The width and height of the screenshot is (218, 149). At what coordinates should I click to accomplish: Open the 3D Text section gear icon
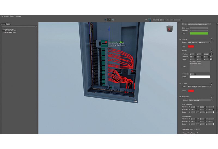[x=211, y=51]
